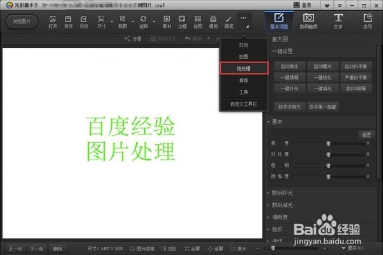Click the 展开(1) expander at bottom right

[352, 248]
